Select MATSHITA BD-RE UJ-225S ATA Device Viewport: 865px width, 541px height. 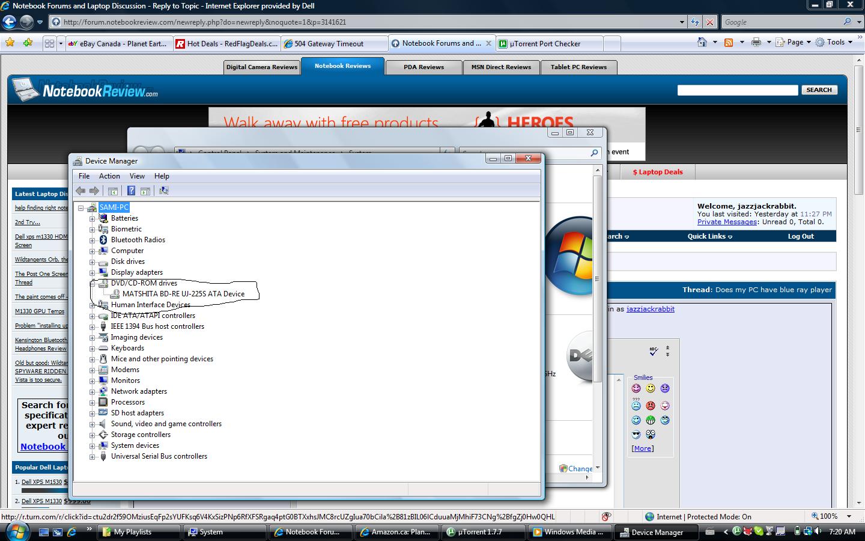click(x=183, y=294)
